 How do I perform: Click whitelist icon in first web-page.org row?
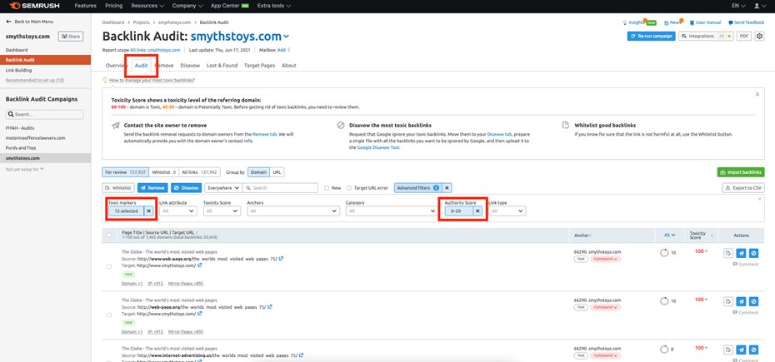click(728, 253)
